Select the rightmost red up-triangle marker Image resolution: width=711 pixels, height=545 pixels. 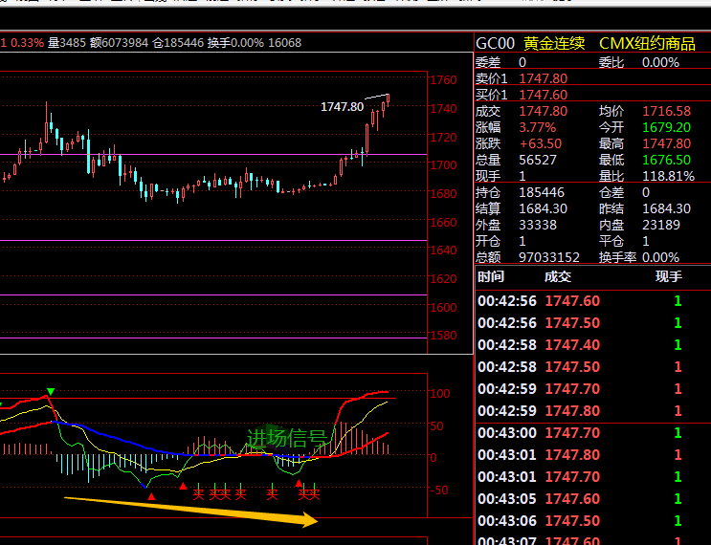tap(299, 485)
